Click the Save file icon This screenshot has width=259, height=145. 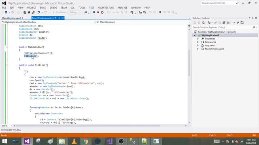coord(29,12)
